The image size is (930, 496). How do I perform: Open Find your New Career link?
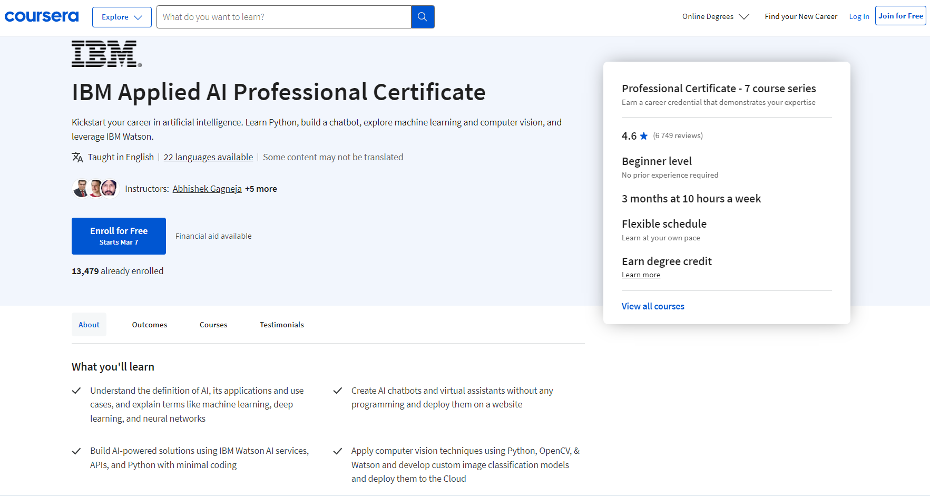[801, 17]
